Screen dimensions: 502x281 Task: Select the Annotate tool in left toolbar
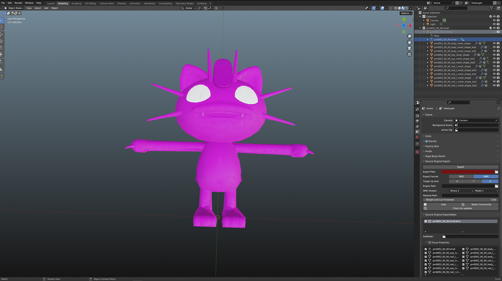pyautogui.click(x=1, y=62)
